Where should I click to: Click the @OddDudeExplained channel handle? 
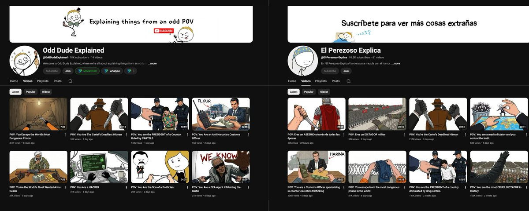tap(56, 58)
